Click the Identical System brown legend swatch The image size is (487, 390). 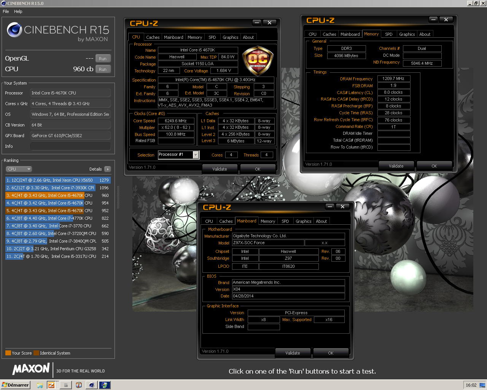pyautogui.click(x=36, y=353)
